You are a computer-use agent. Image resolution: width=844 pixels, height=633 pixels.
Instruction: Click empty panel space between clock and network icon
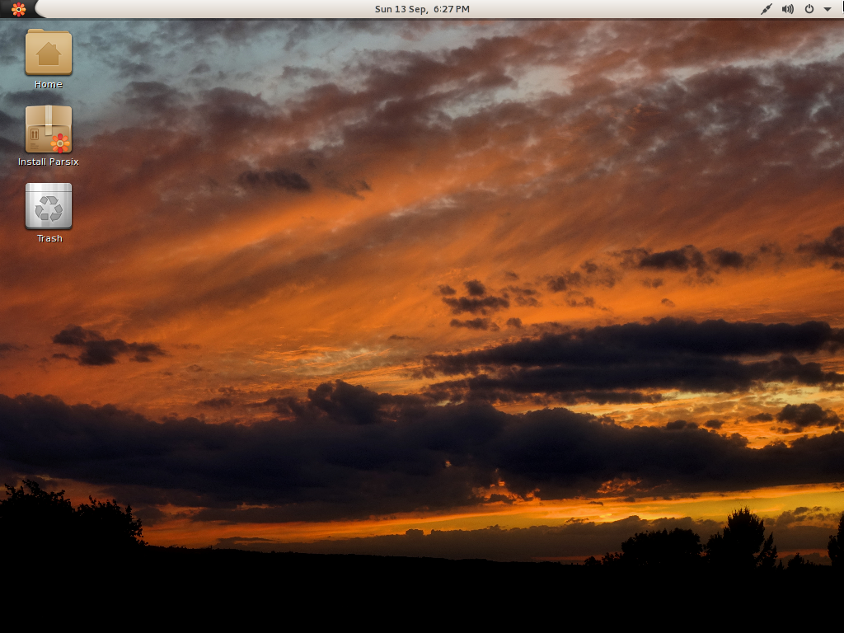coord(618,9)
